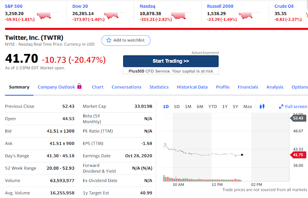This screenshot has height=198, width=308.
Task: Click the Ask value 41.51 x 900
Action: tap(62, 144)
